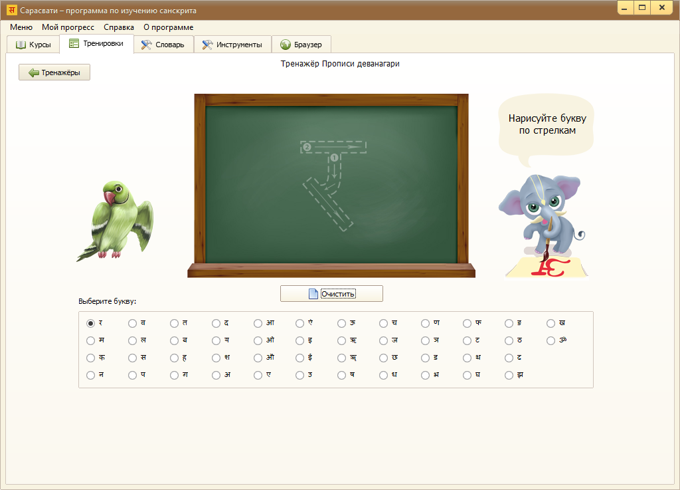Select the letter ख radio button
Viewport: 680px width, 490px height.
[x=551, y=323]
